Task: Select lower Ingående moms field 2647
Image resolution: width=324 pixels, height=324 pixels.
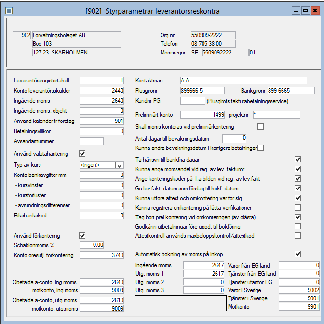Action: tap(204, 265)
